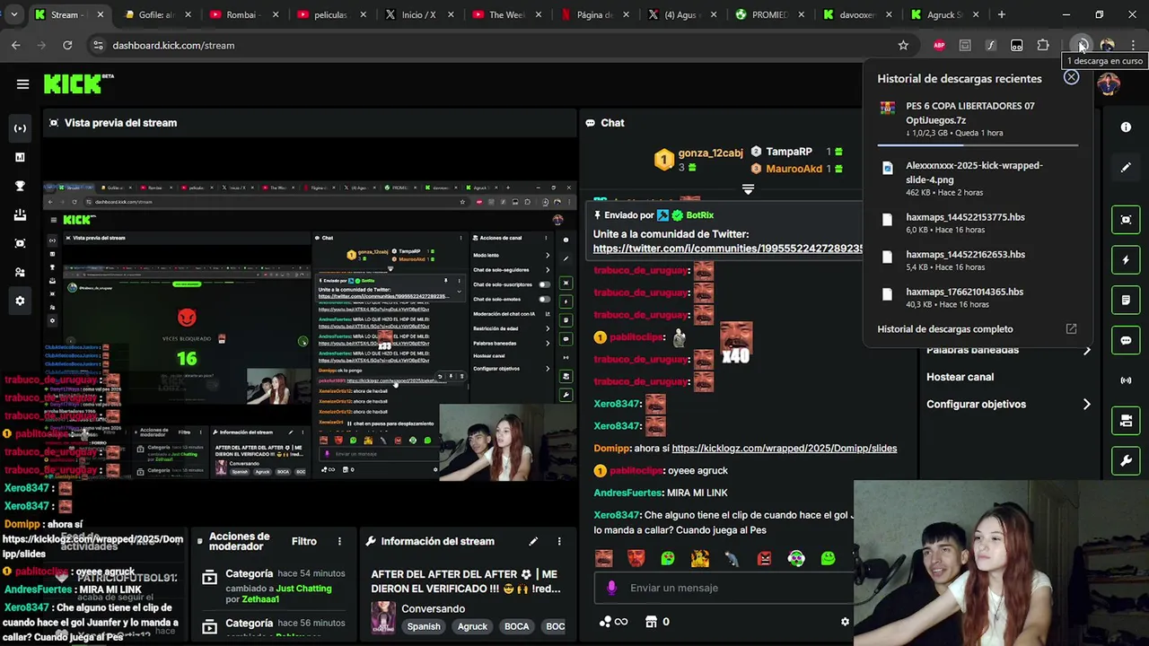Open the Chrome three-dot menu
Viewport: 1149px width, 646px height.
click(1133, 45)
